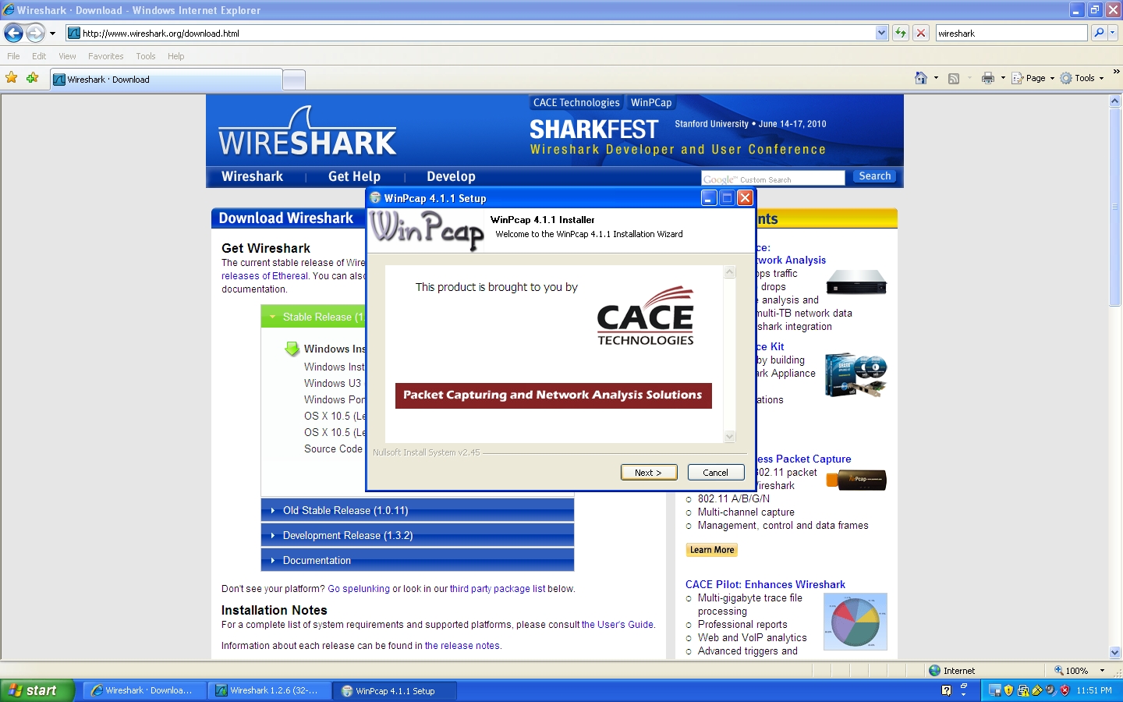Open the Tools menu in menu bar

(x=145, y=56)
